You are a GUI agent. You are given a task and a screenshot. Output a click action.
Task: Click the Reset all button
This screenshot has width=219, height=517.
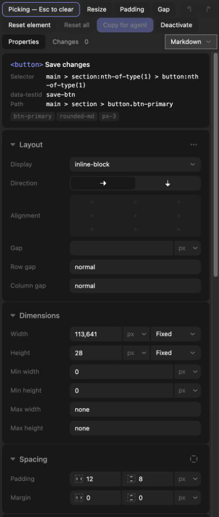(x=77, y=25)
